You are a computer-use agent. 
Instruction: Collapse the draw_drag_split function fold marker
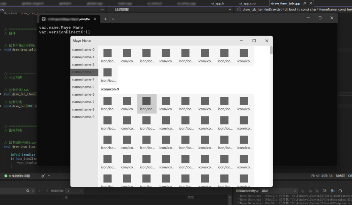(x=1, y=50)
